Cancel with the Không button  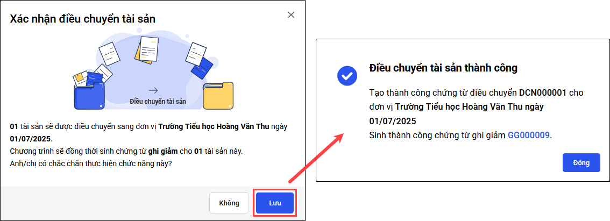point(229,203)
